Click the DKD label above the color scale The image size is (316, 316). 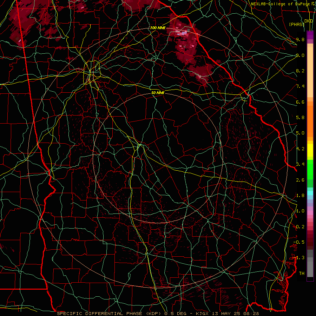[309, 21]
